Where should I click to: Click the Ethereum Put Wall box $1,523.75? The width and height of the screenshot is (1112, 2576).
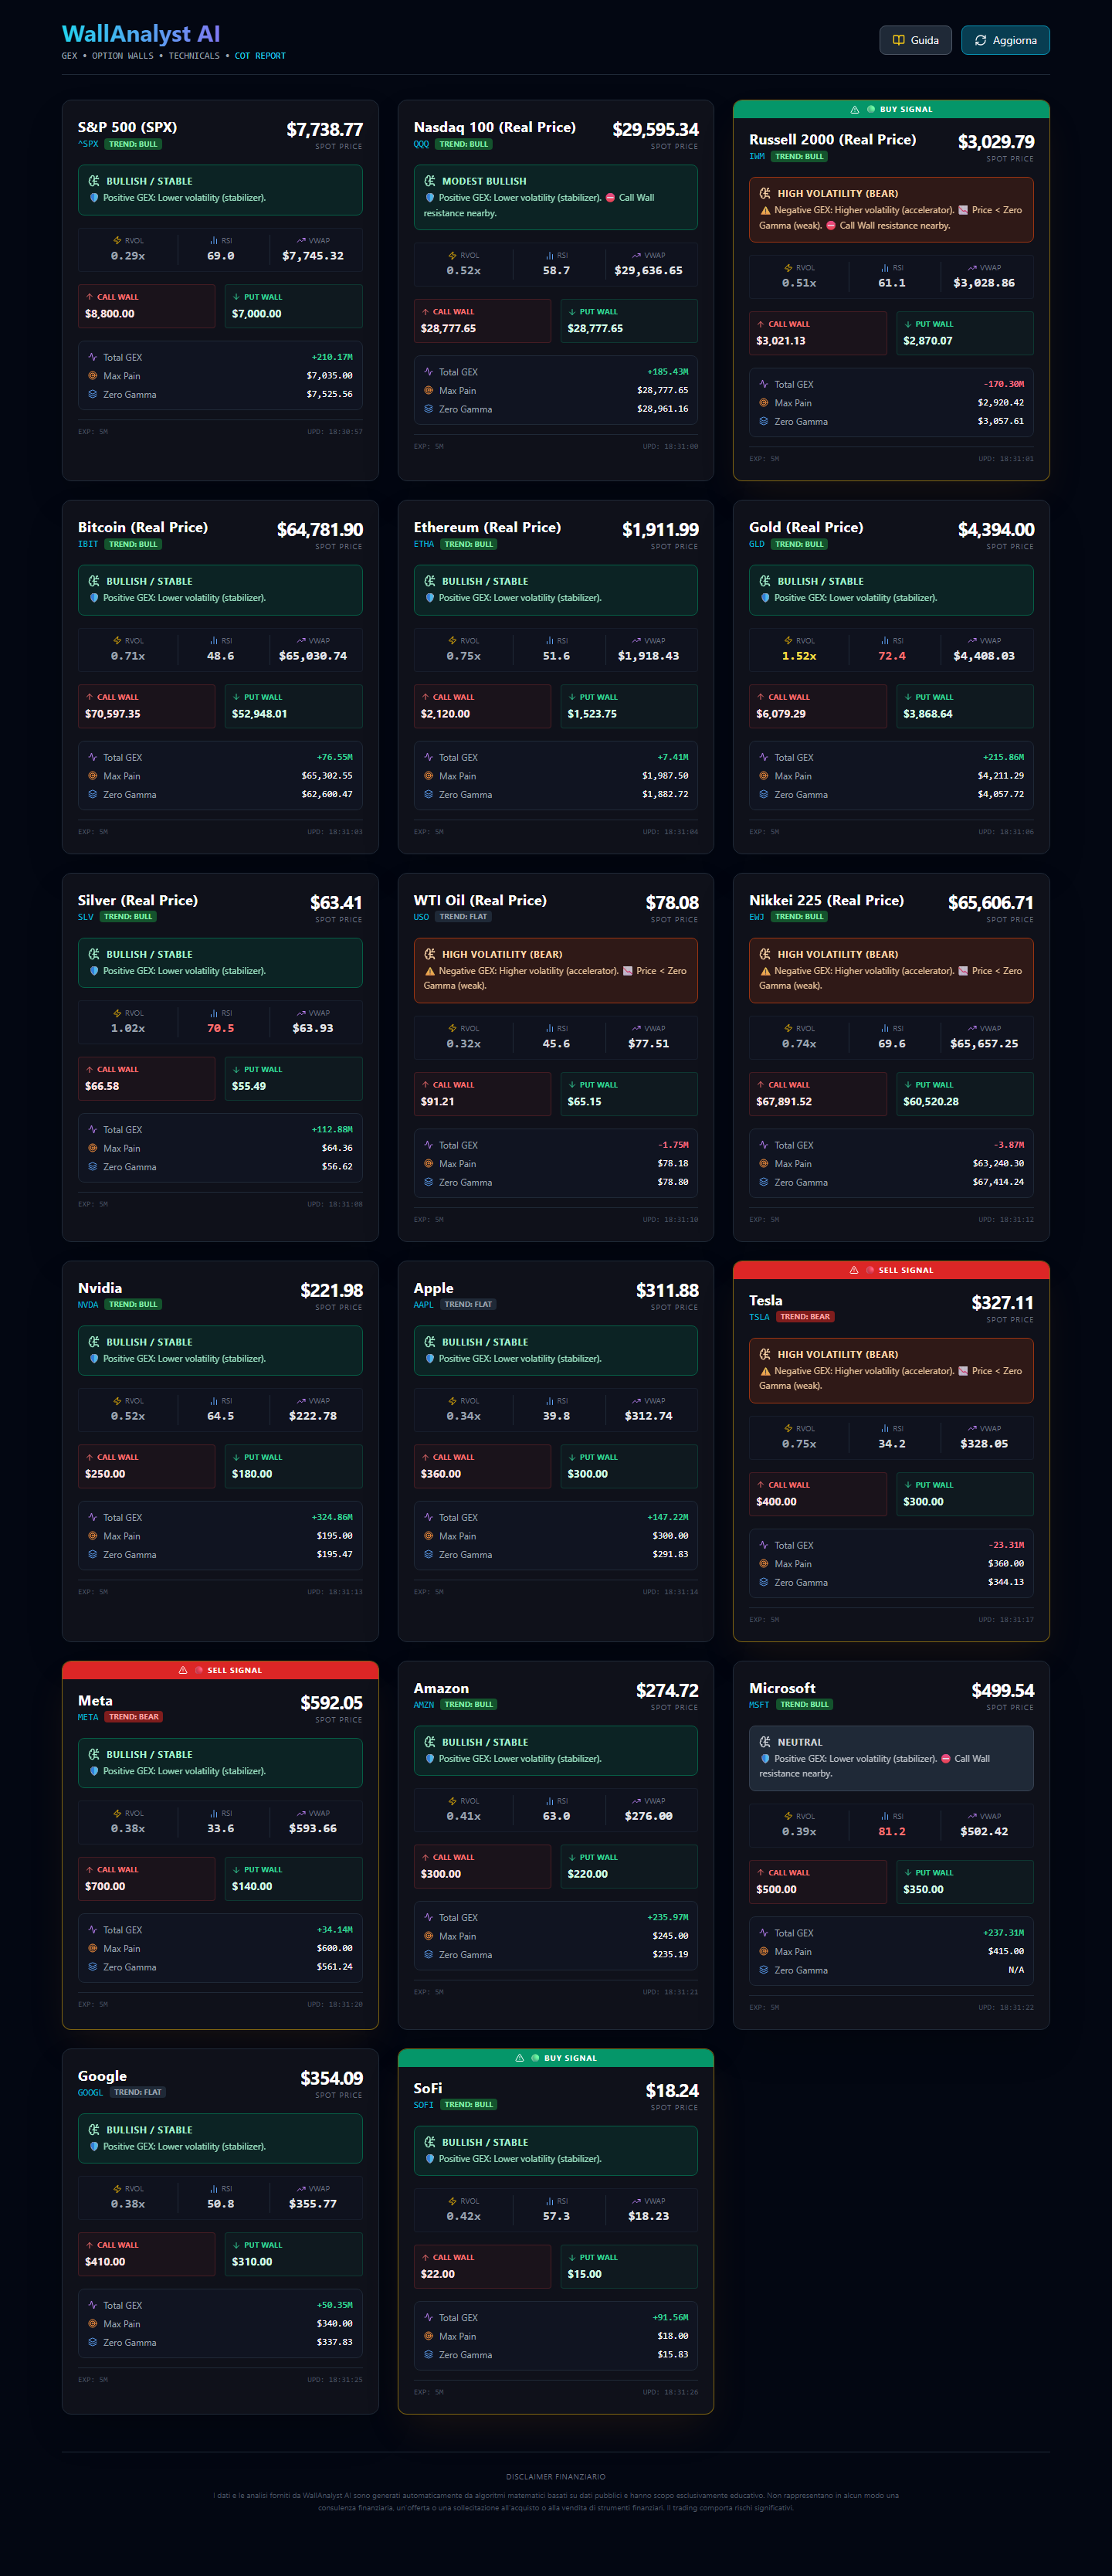tap(629, 706)
